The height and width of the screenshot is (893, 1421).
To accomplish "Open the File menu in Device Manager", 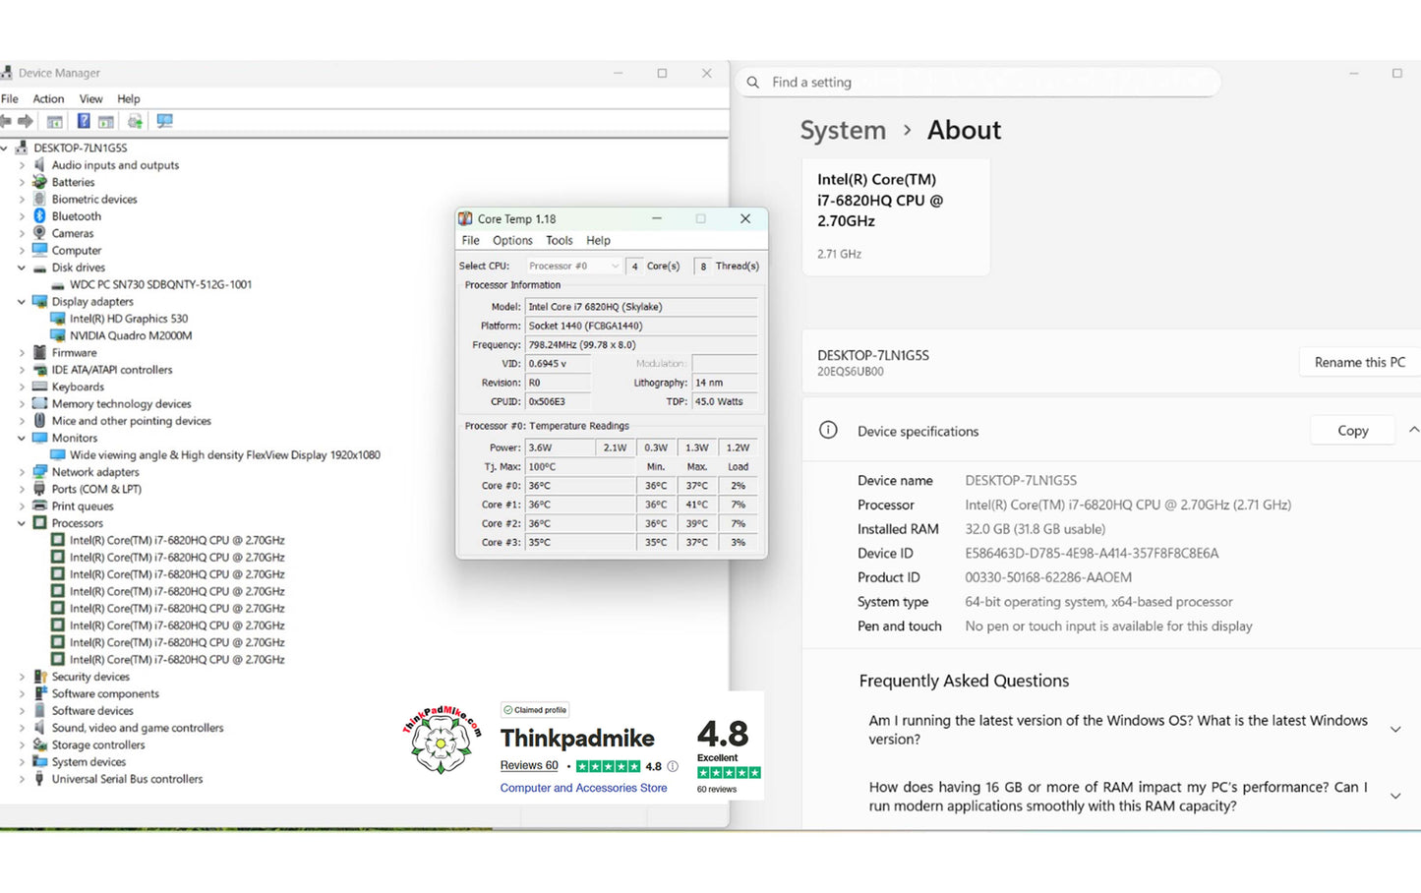I will coord(10,98).
